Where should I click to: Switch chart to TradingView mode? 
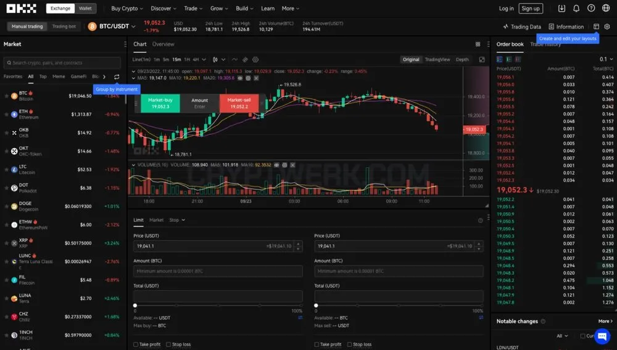point(437,59)
